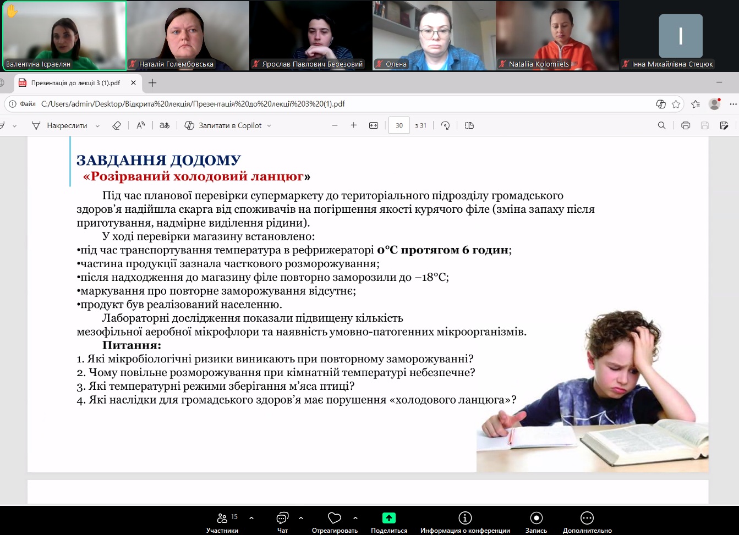Click question 2 about повільне розморожування
The height and width of the screenshot is (535, 739).
click(276, 373)
